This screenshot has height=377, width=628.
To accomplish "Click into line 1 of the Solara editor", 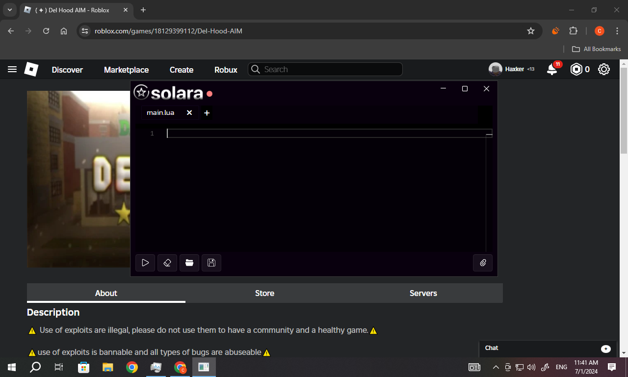I will pyautogui.click(x=329, y=134).
